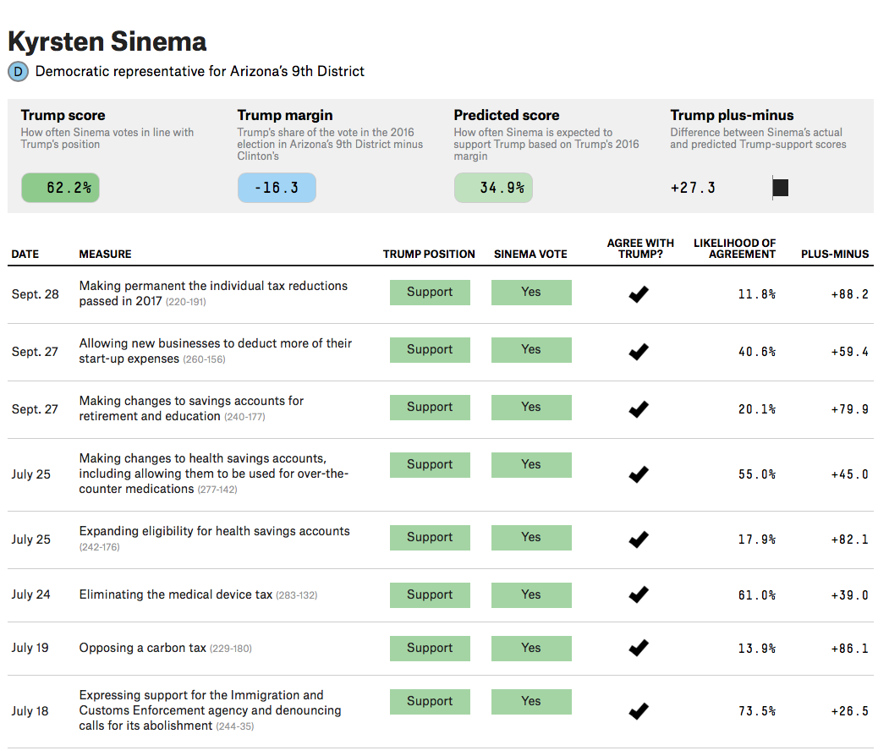Image resolution: width=878 pixels, height=756 pixels.
Task: Click the TRUMP POSITION column header
Action: (429, 255)
